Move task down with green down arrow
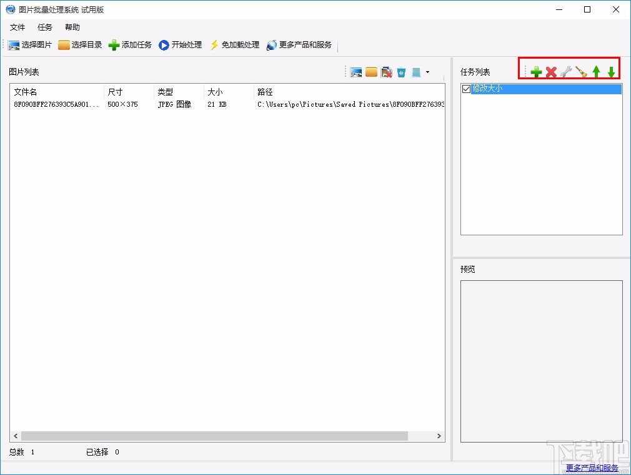The image size is (631, 475). [x=610, y=71]
